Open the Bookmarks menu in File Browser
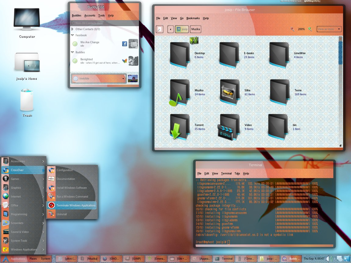This screenshot has height=263, width=351. pos(193,18)
